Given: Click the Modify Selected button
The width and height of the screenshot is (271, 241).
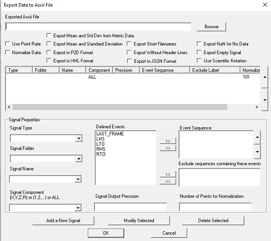Looking at the screenshot, I should click(x=139, y=220).
